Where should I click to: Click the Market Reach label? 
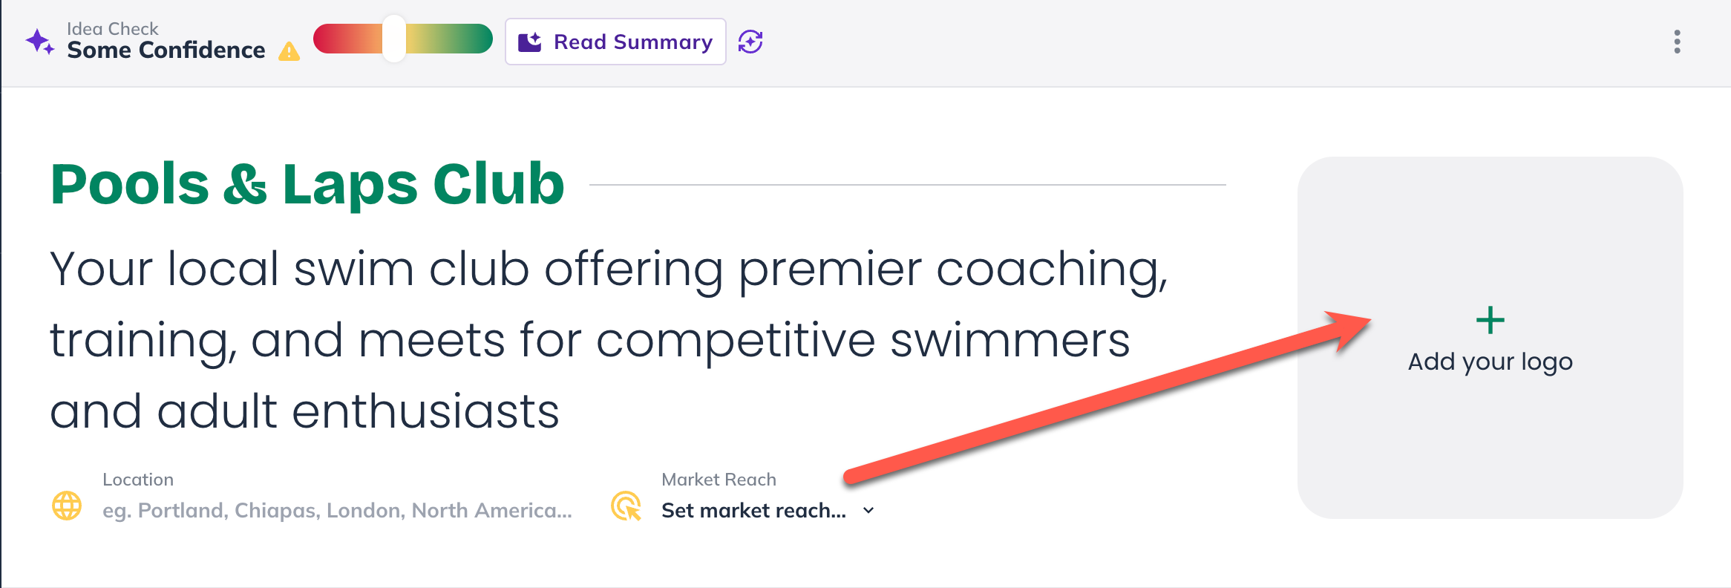[x=719, y=479]
